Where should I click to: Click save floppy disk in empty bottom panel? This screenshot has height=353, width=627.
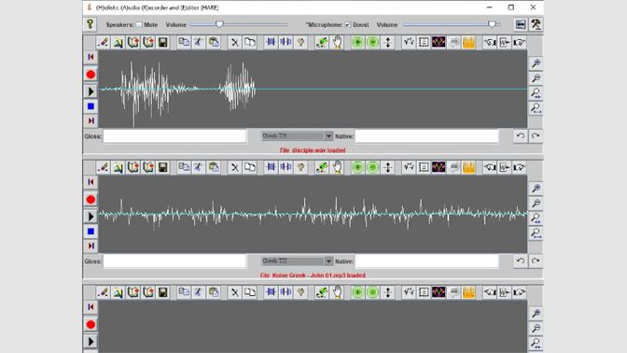click(x=162, y=291)
